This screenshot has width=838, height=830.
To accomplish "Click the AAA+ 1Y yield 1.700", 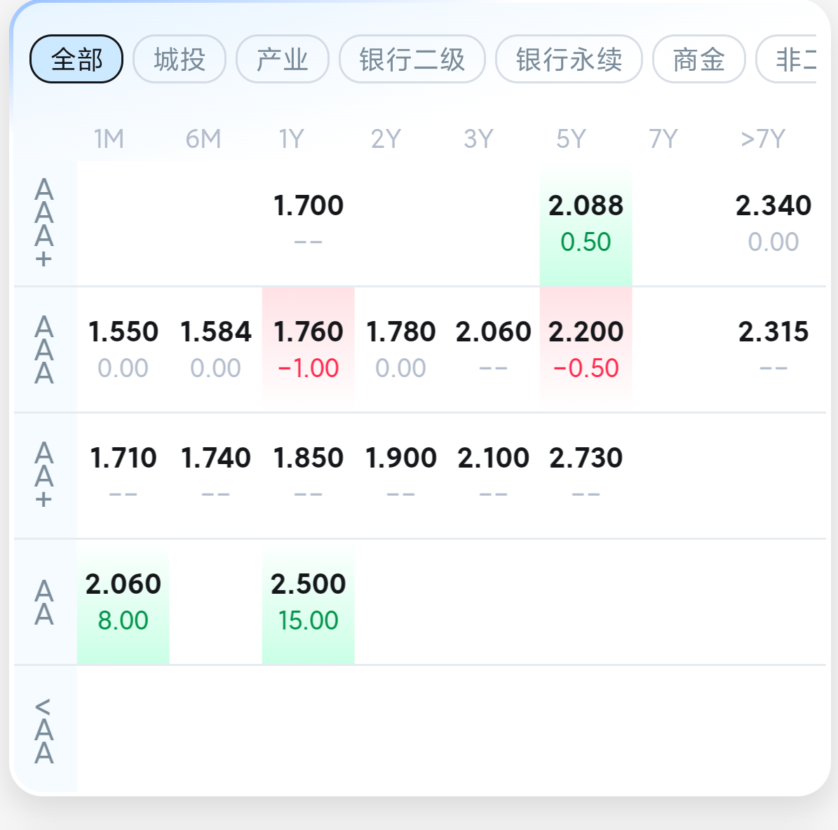I will [308, 206].
